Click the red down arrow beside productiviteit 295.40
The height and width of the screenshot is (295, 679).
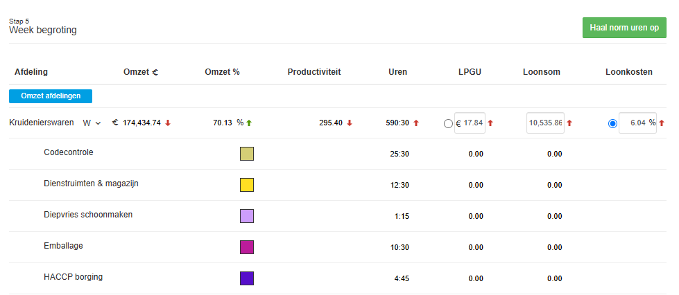click(x=350, y=123)
